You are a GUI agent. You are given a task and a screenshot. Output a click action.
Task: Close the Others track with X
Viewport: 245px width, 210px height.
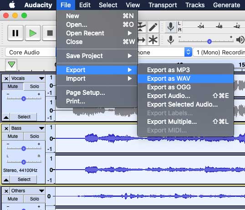(x=6, y=191)
